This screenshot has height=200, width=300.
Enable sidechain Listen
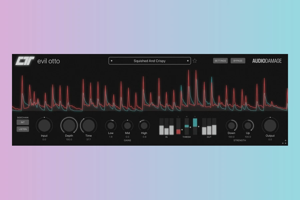point(23,129)
